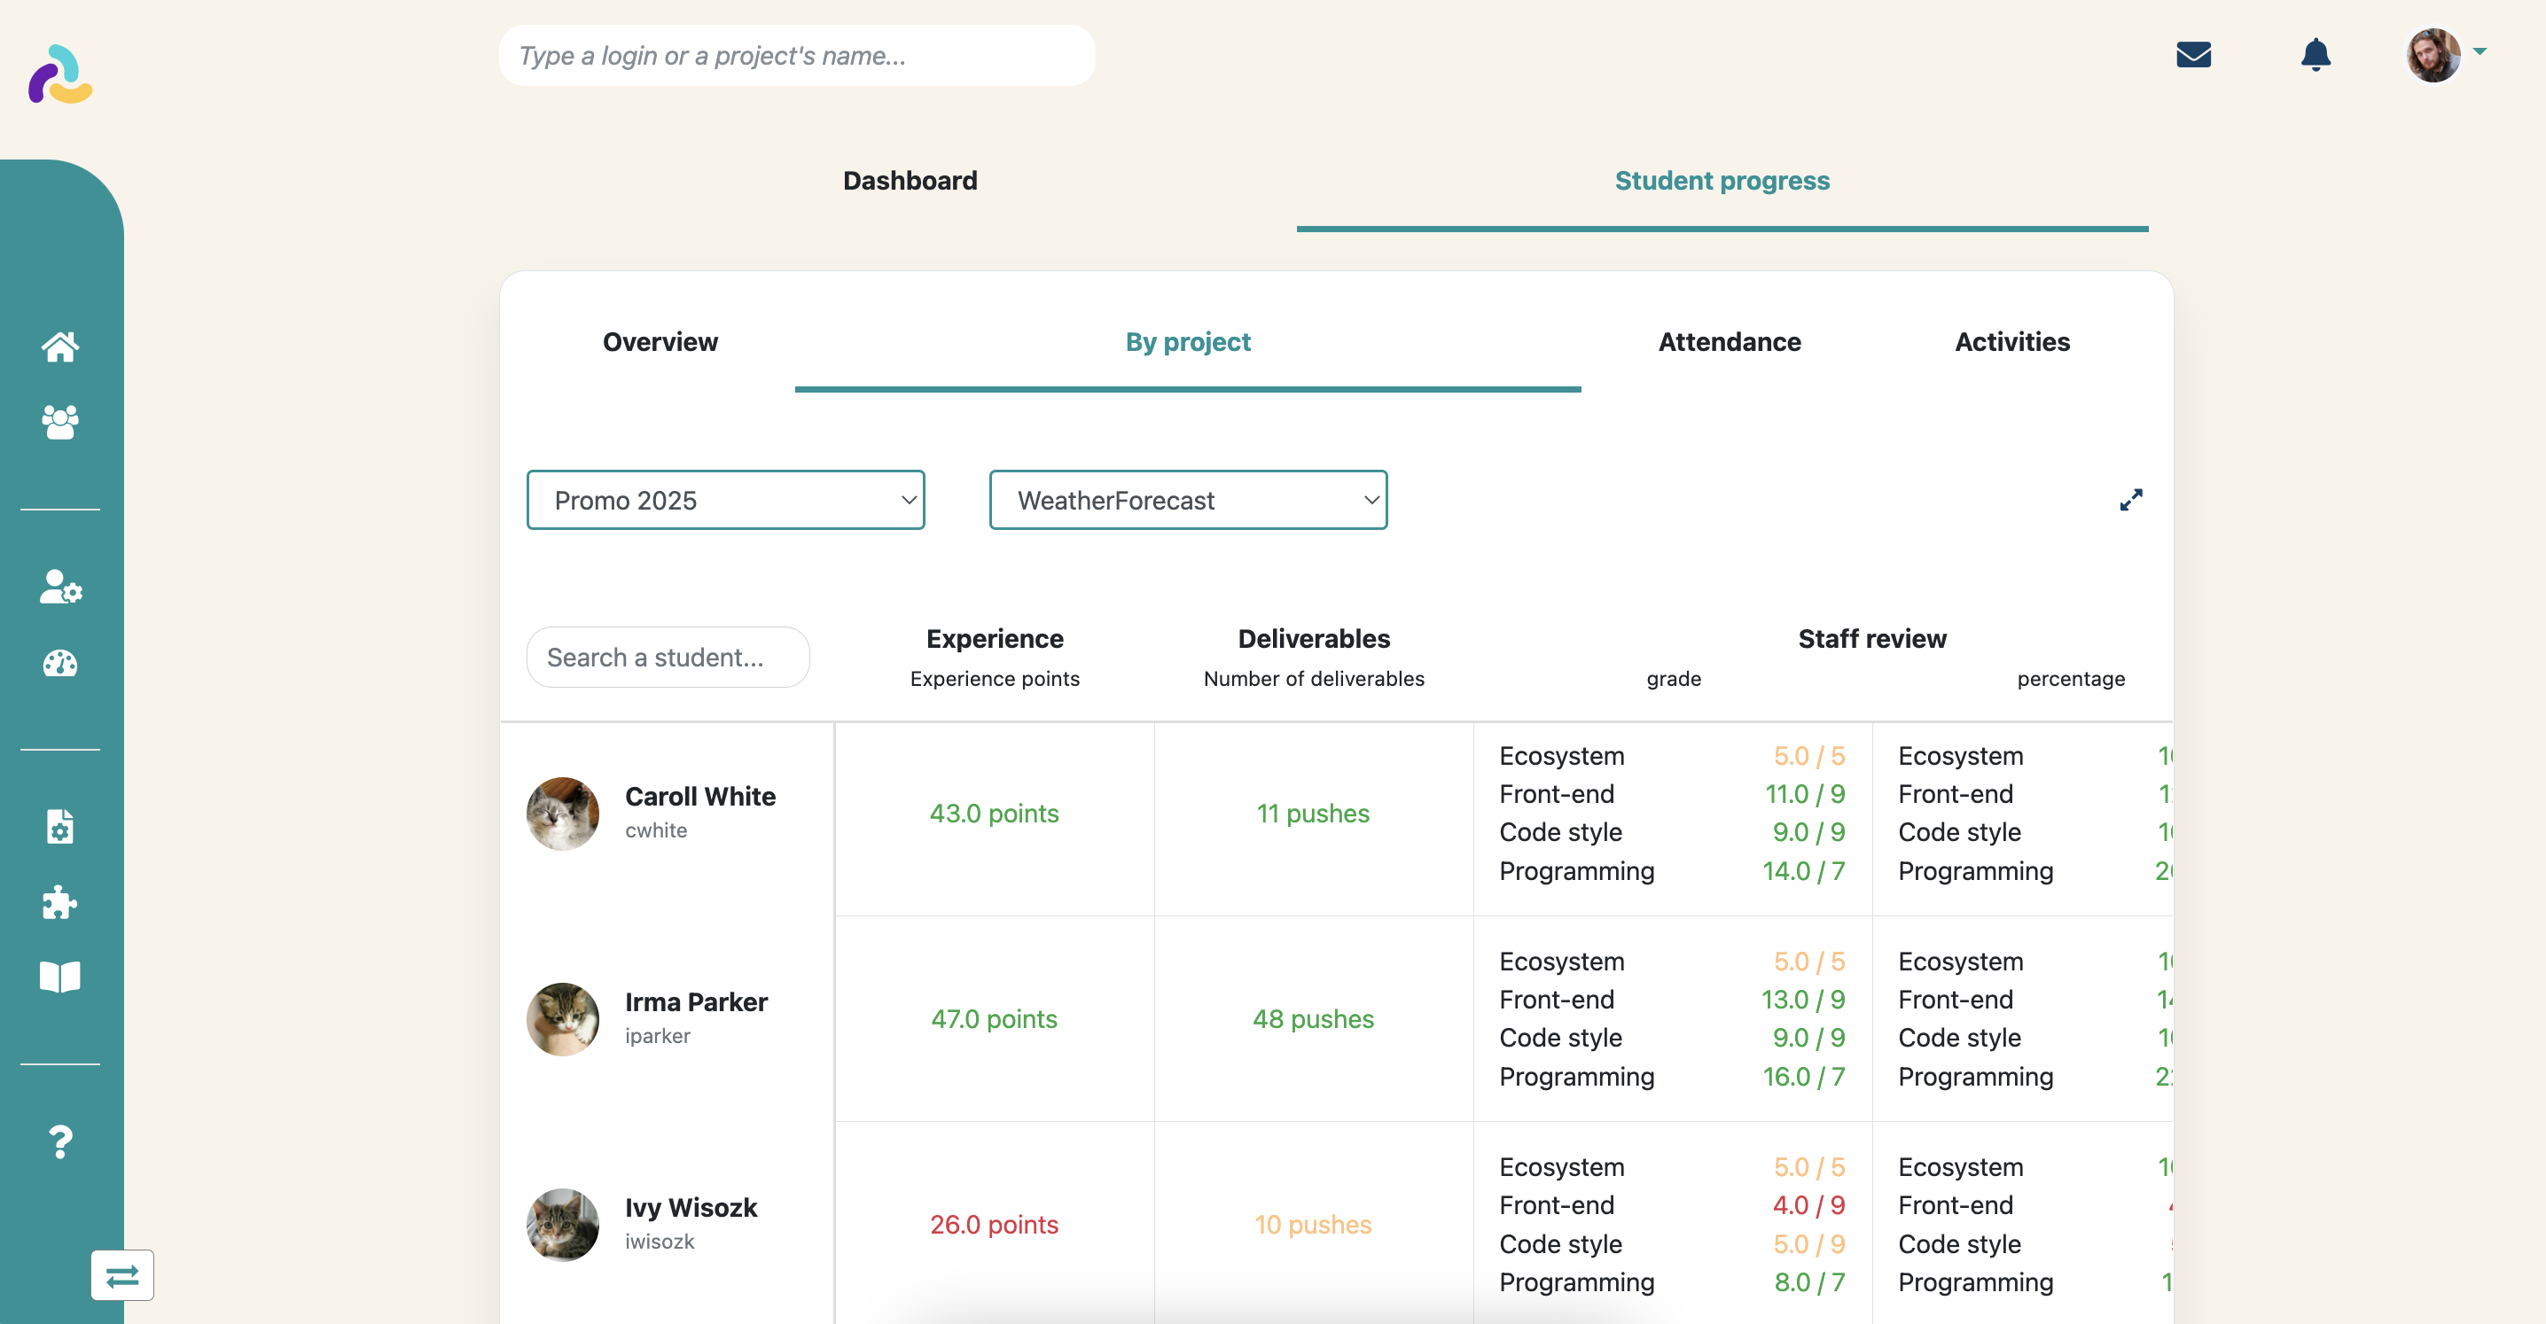The image size is (2546, 1324).
Task: Click Caroll White's Programming grade 14.0 / 7
Action: click(x=1804, y=871)
